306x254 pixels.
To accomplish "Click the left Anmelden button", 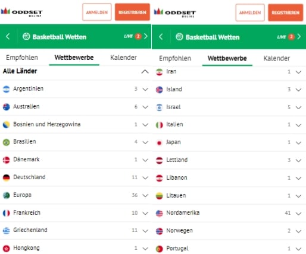I will (x=97, y=12).
